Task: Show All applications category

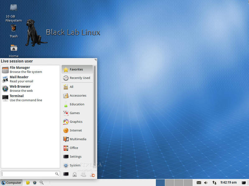Action: tap(77, 87)
